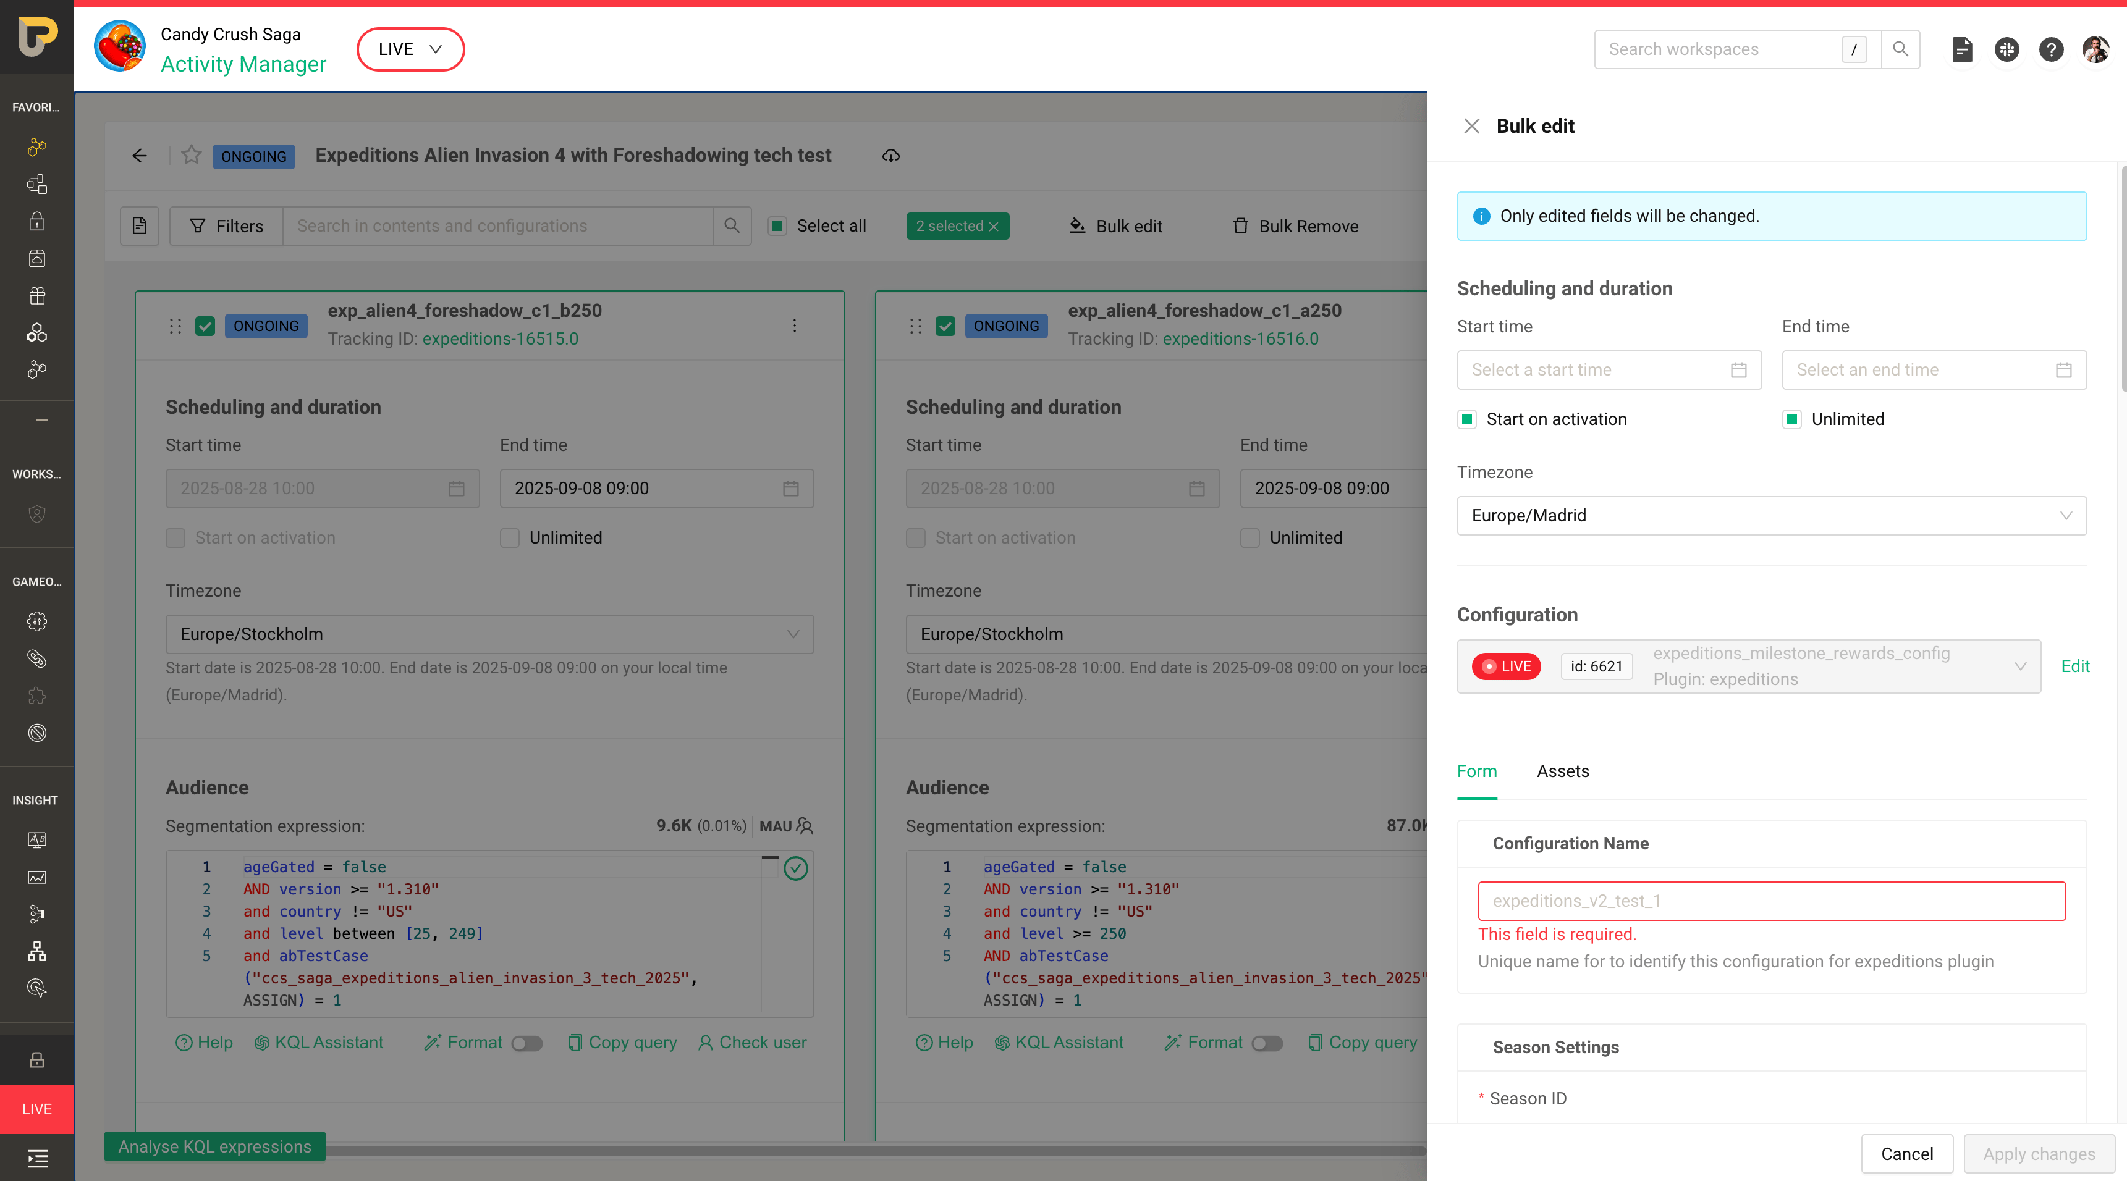The height and width of the screenshot is (1181, 2127).
Task: Toggle Format switch in first audience editor
Action: coord(526,1043)
